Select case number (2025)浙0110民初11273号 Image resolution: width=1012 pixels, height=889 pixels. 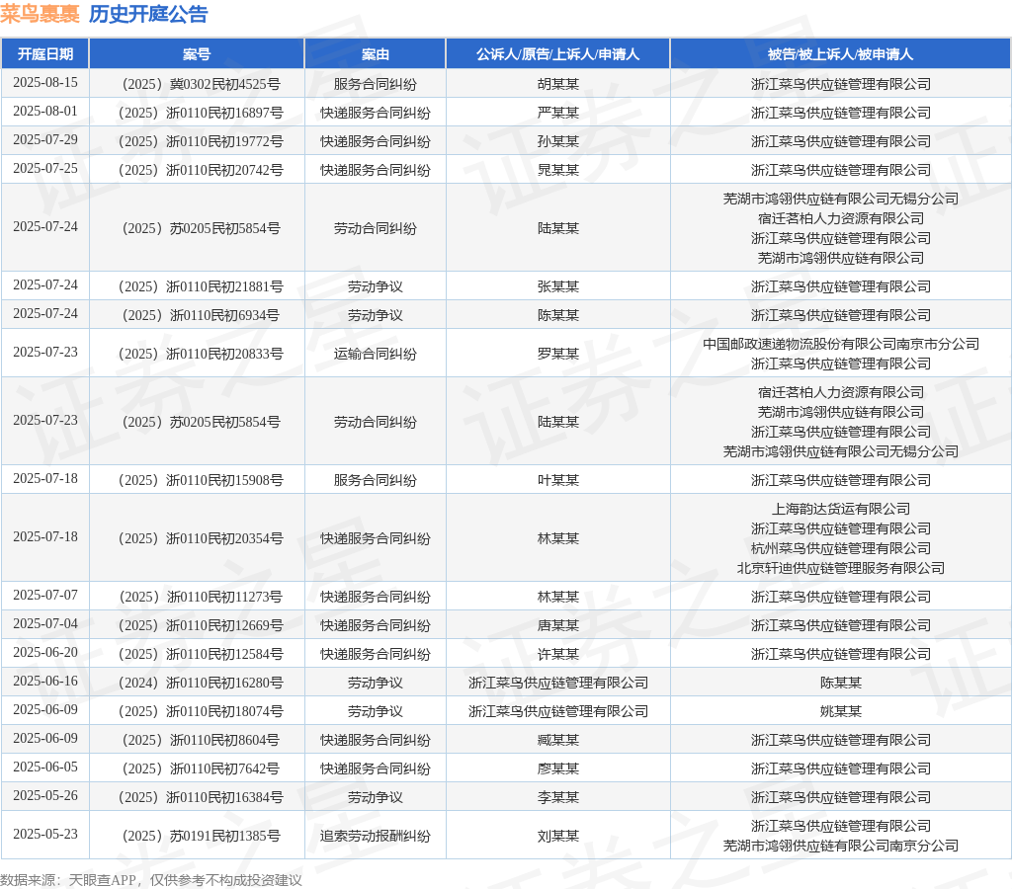tap(201, 597)
